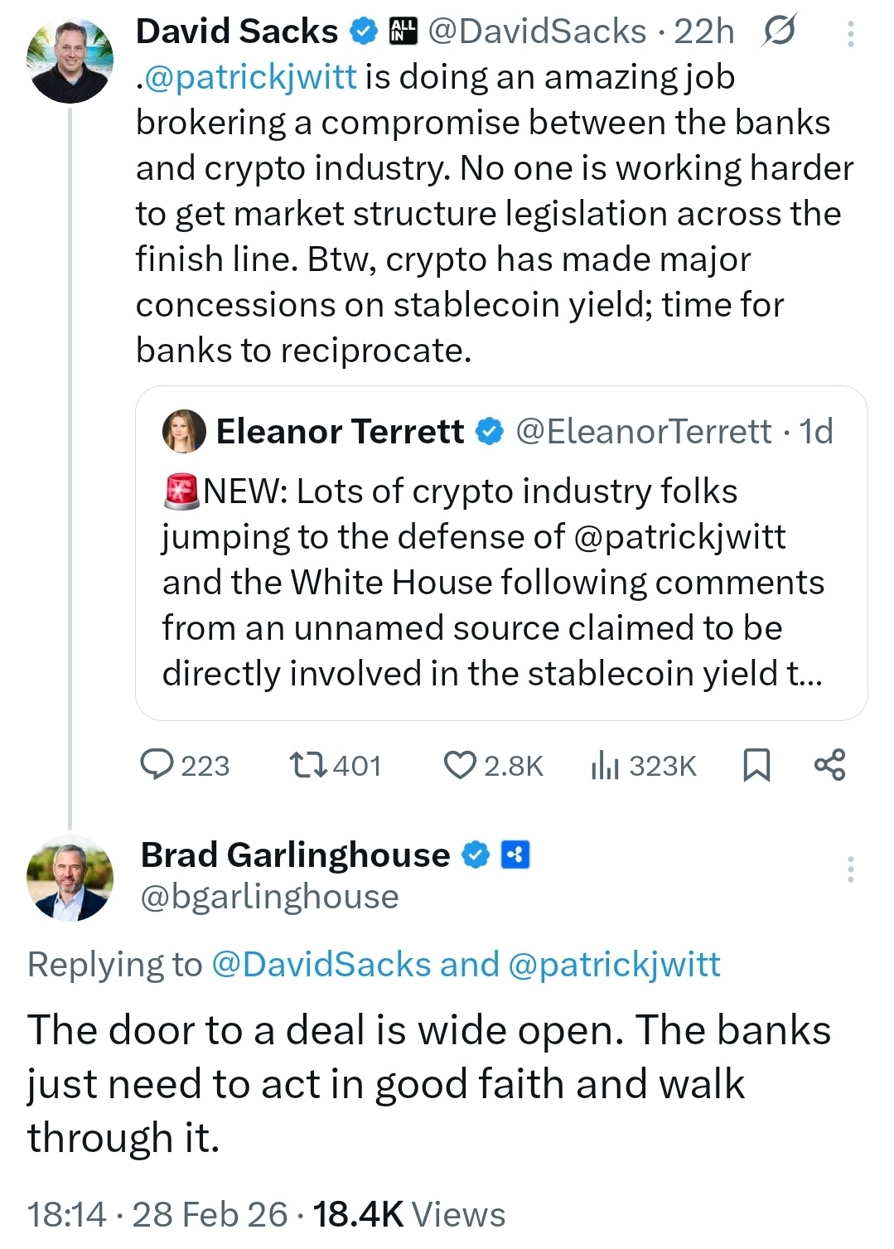
Task: Open more options for David Sacks' post
Action: pyautogui.click(x=850, y=33)
